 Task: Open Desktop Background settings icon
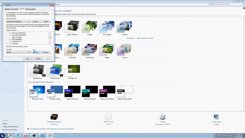[54, 117]
